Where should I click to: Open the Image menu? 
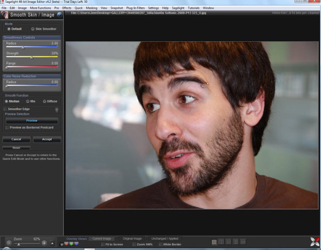click(22, 8)
